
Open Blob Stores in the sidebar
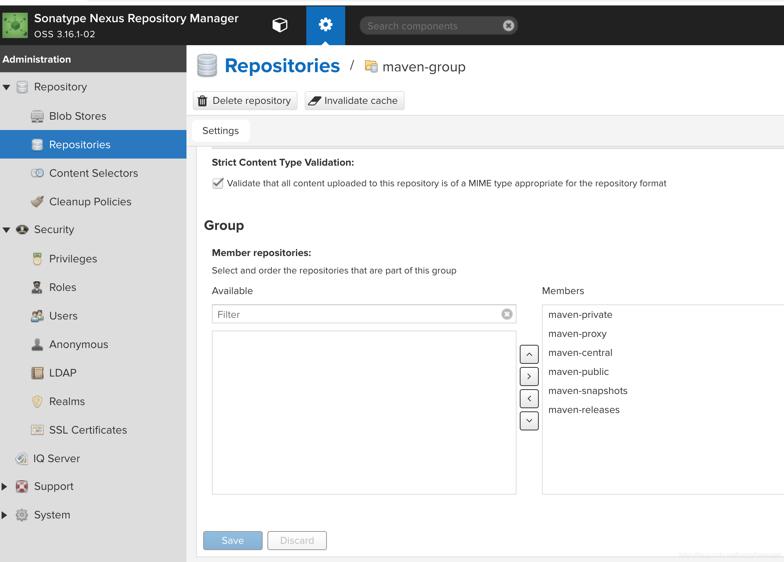point(93,116)
